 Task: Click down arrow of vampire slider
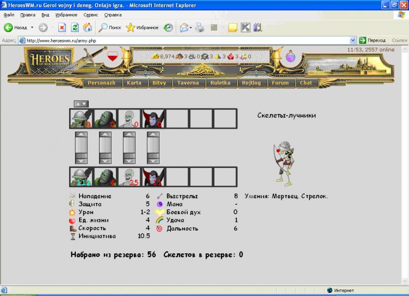[x=153, y=161]
